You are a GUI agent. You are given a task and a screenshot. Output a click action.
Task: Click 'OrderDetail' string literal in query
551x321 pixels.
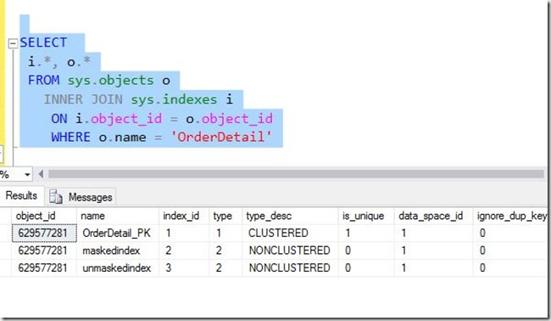point(221,137)
